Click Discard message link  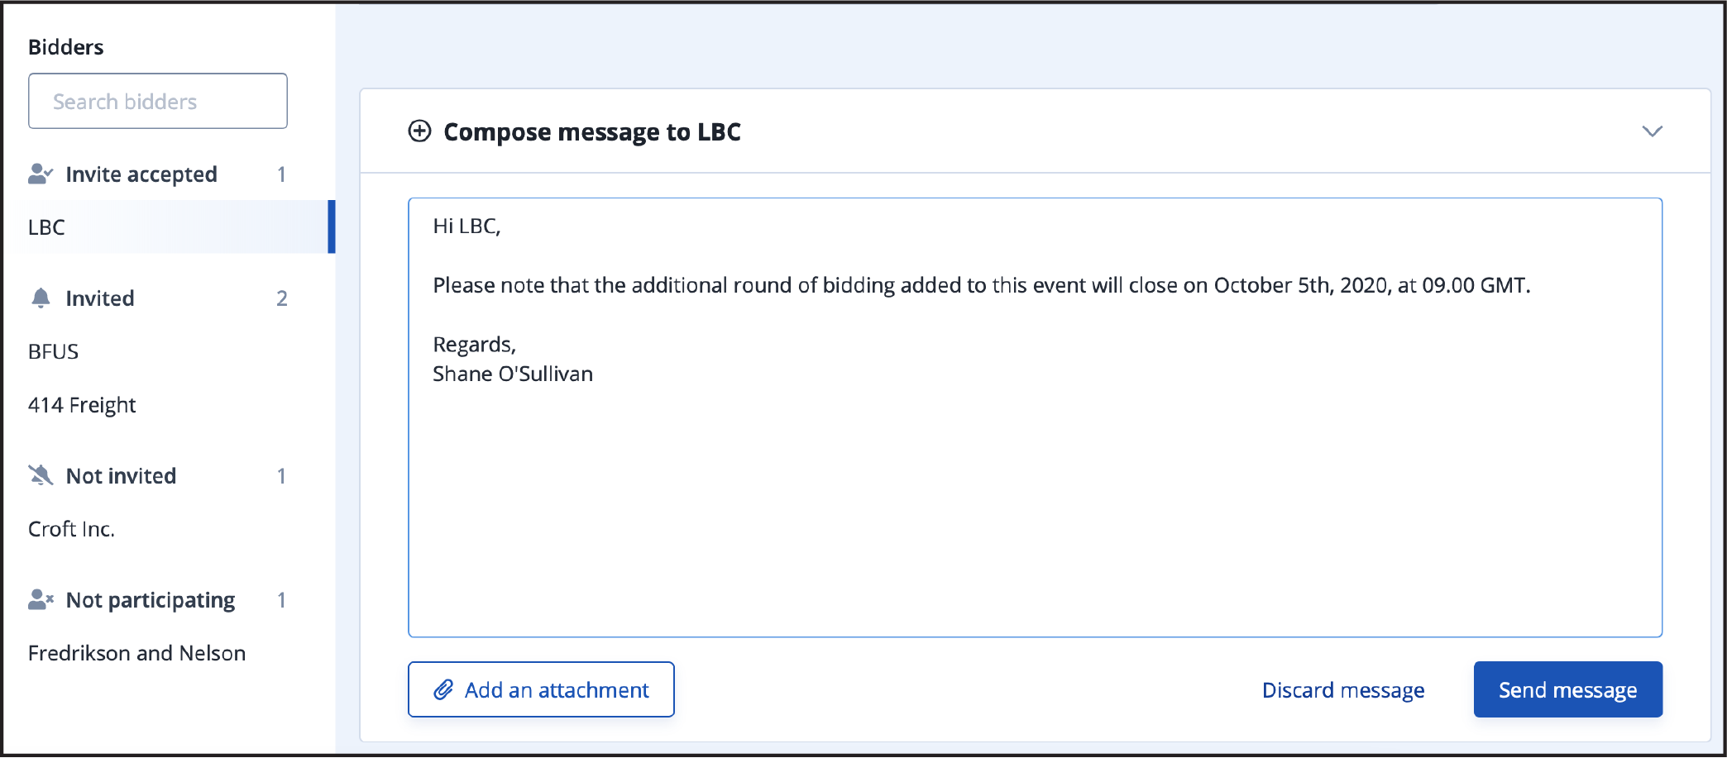coord(1342,689)
